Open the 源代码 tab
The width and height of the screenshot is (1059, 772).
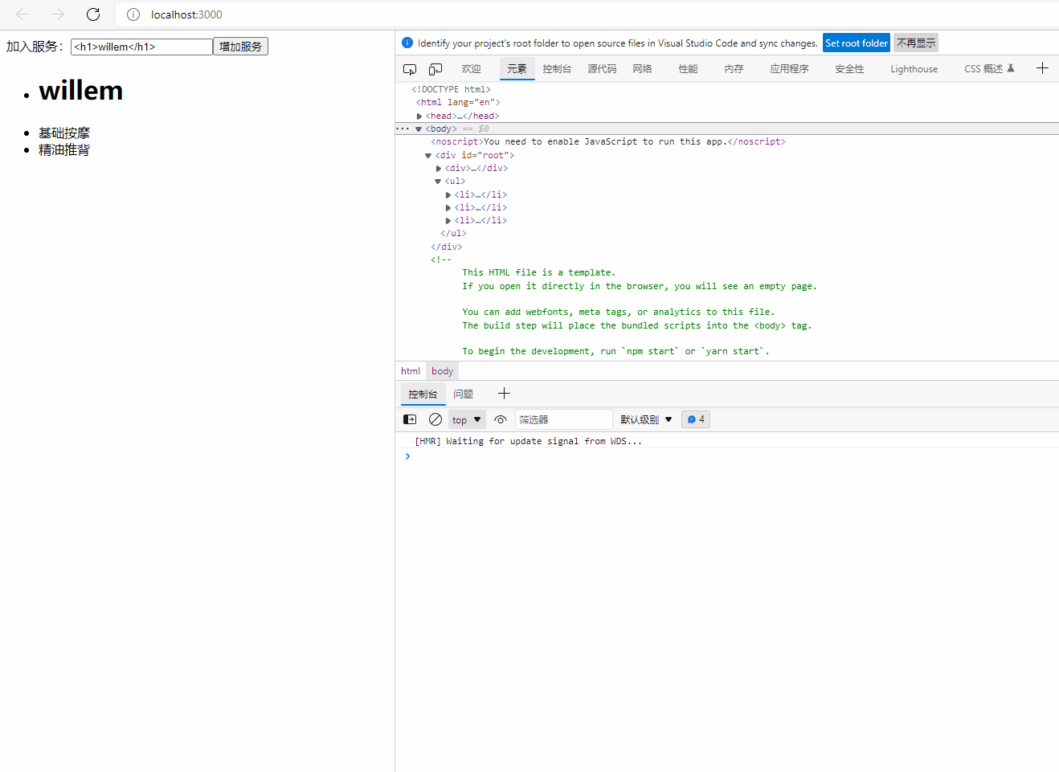click(x=602, y=69)
